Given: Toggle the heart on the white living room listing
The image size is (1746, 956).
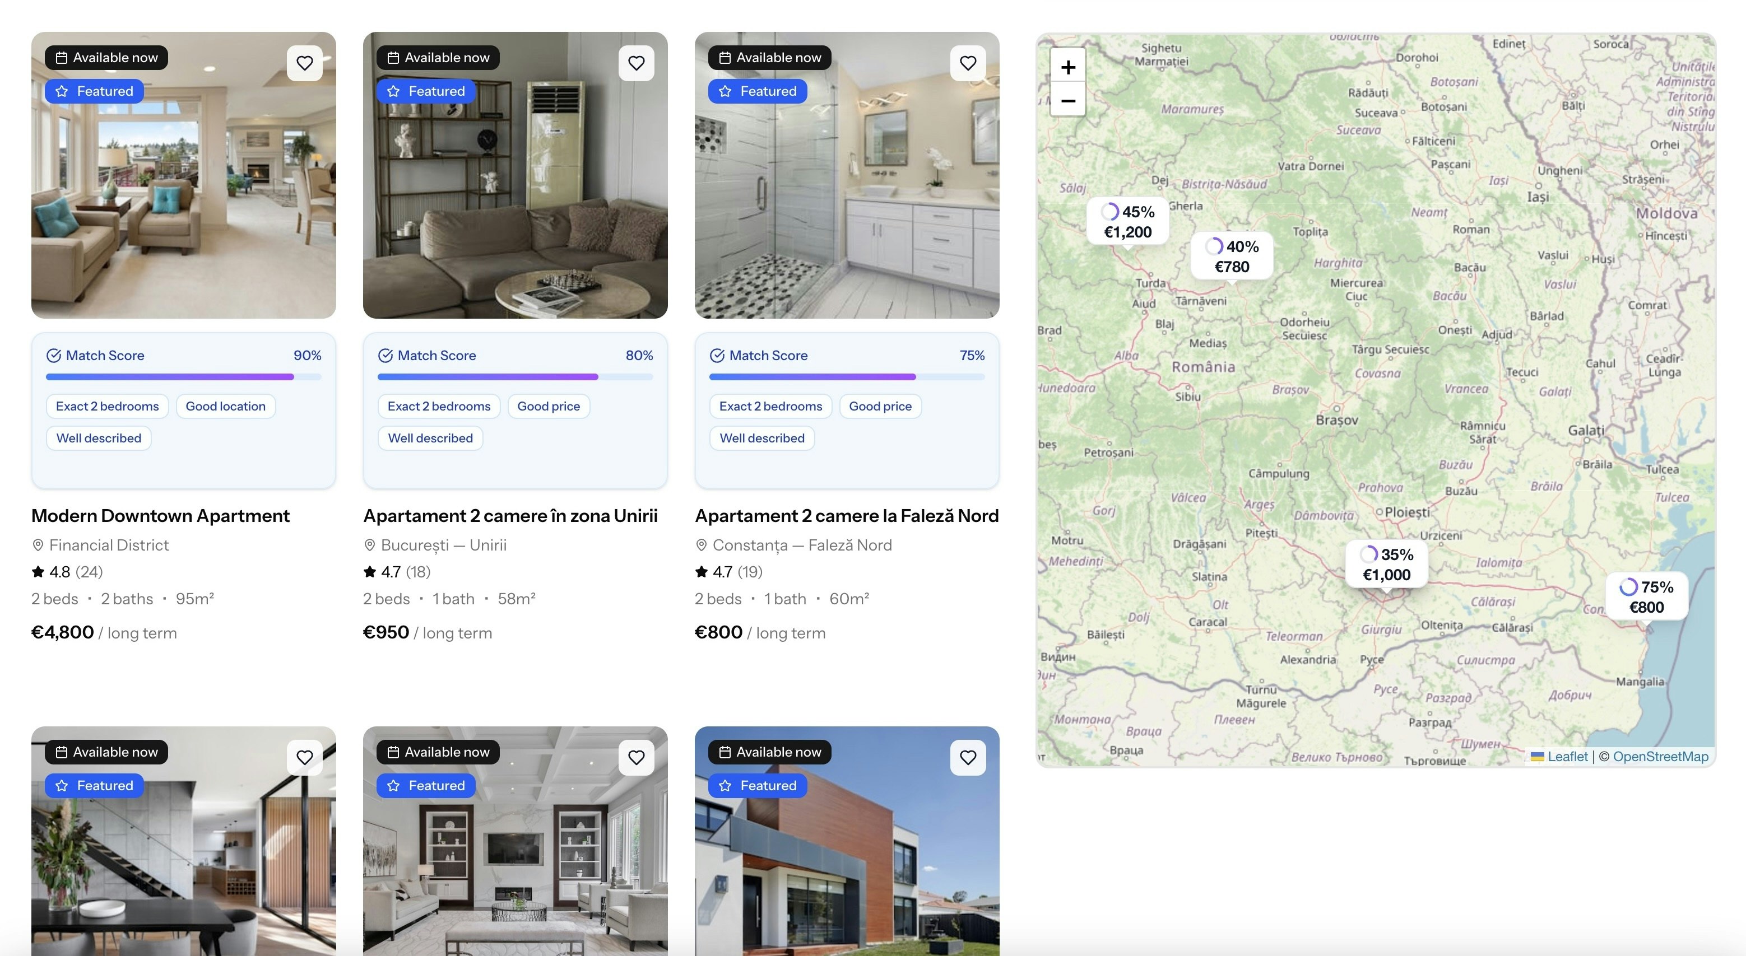Looking at the screenshot, I should click(636, 758).
